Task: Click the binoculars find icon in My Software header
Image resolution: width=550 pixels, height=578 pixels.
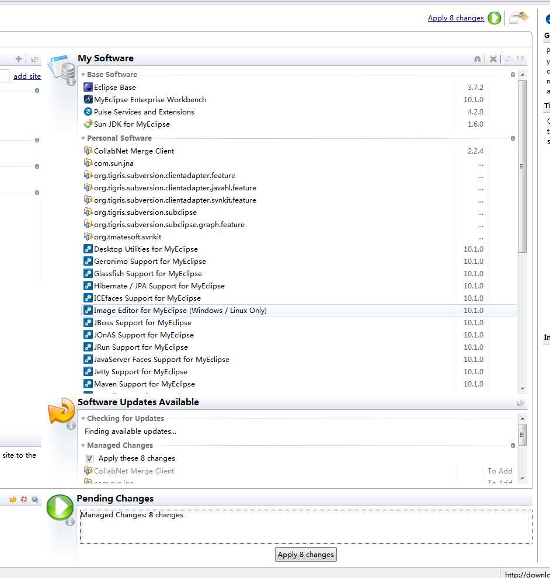Action: click(x=478, y=59)
